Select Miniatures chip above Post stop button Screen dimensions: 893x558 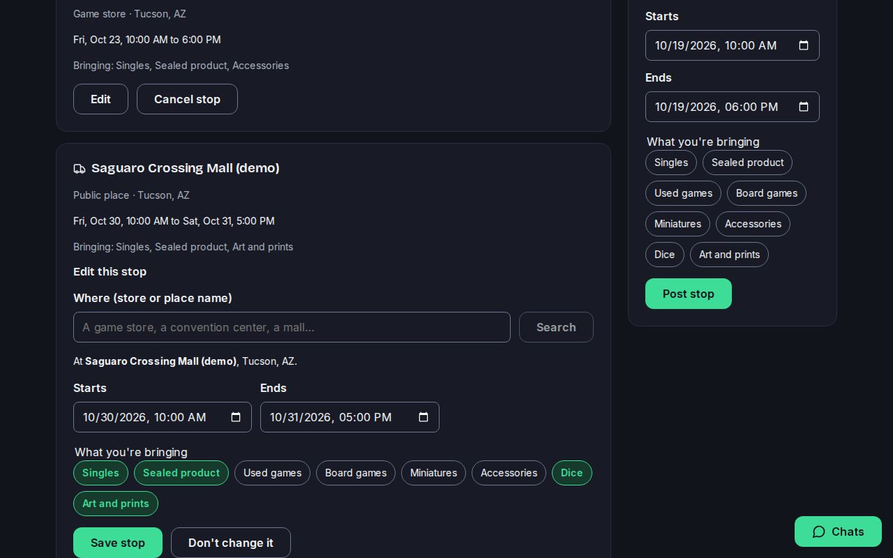677,224
